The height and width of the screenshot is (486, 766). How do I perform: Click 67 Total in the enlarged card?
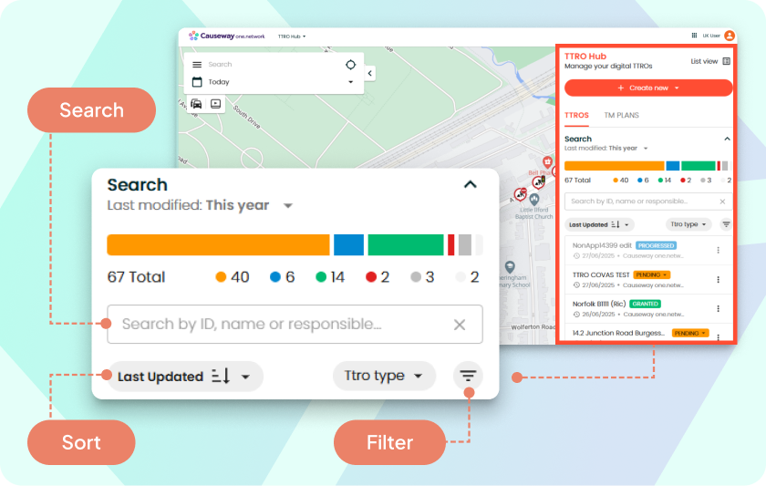[136, 277]
